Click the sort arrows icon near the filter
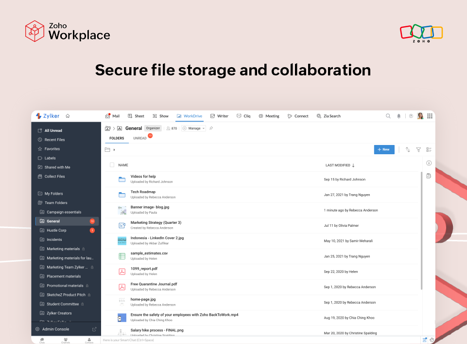Screen dimensions: 467x344 [408, 149]
